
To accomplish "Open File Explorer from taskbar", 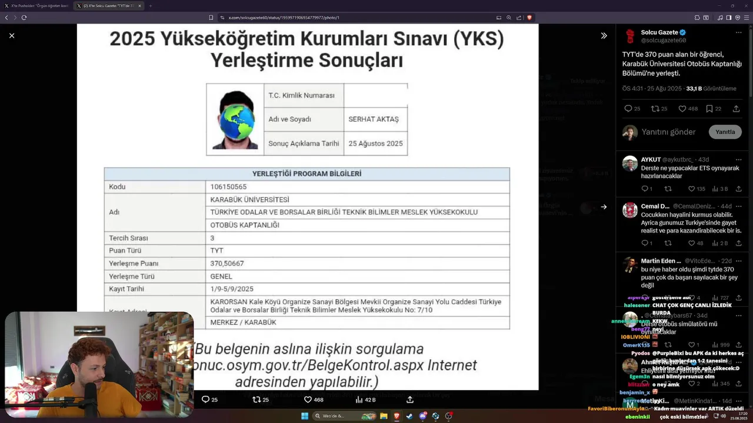I will point(384,416).
